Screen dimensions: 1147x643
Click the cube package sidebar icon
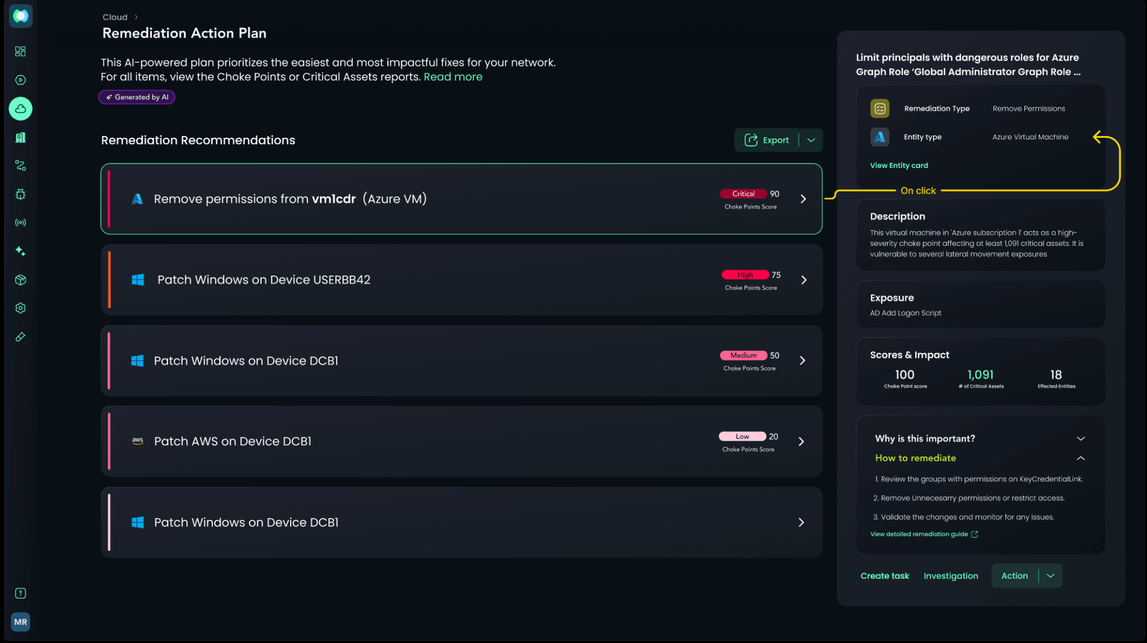20,279
